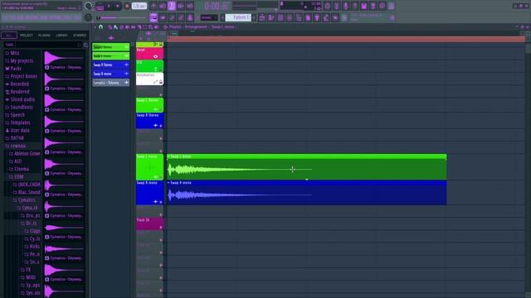This screenshot has width=531, height=298.
Task: Open the Pattern 1 selector
Action: point(238,17)
